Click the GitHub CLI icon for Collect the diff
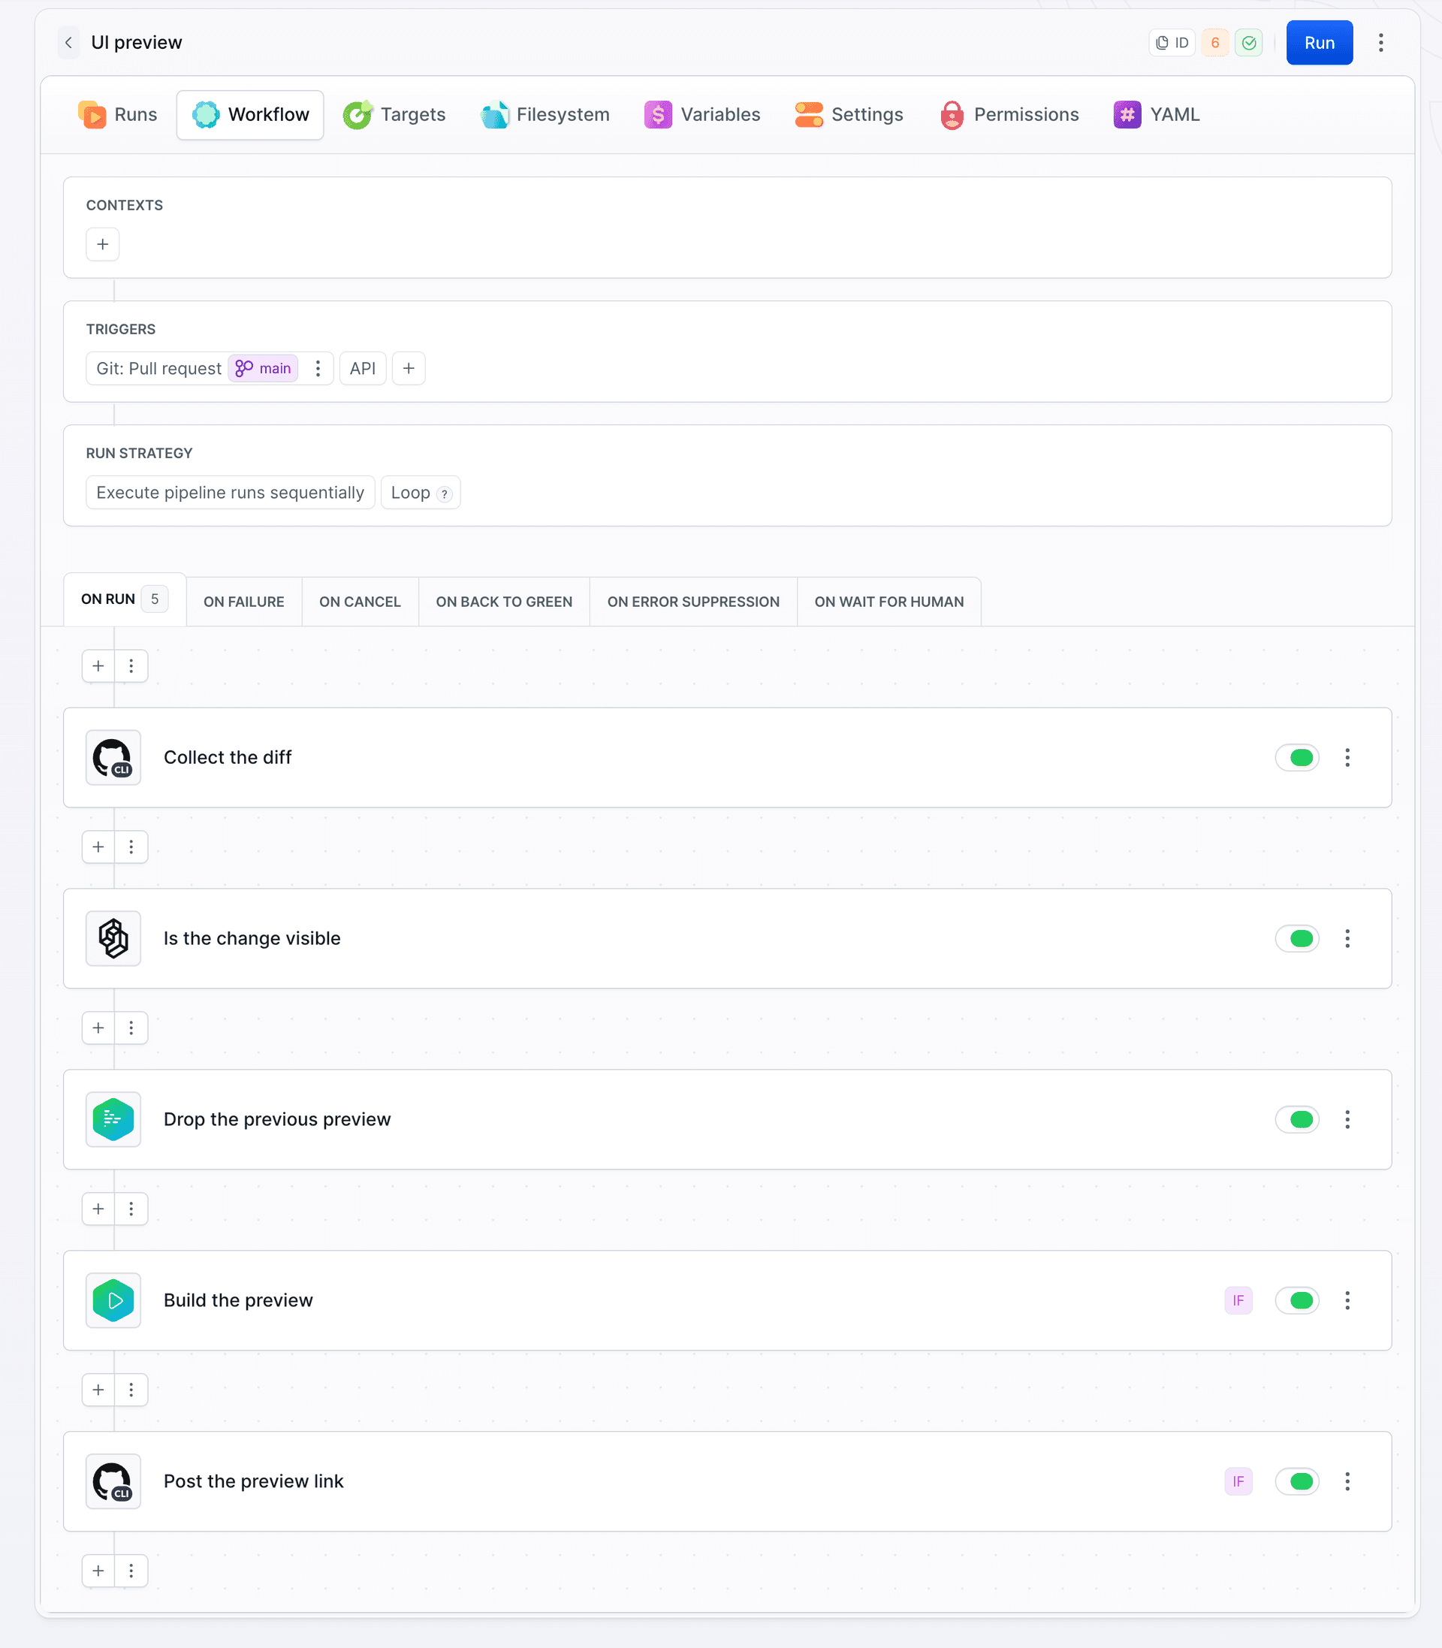1442x1648 pixels. point(113,757)
